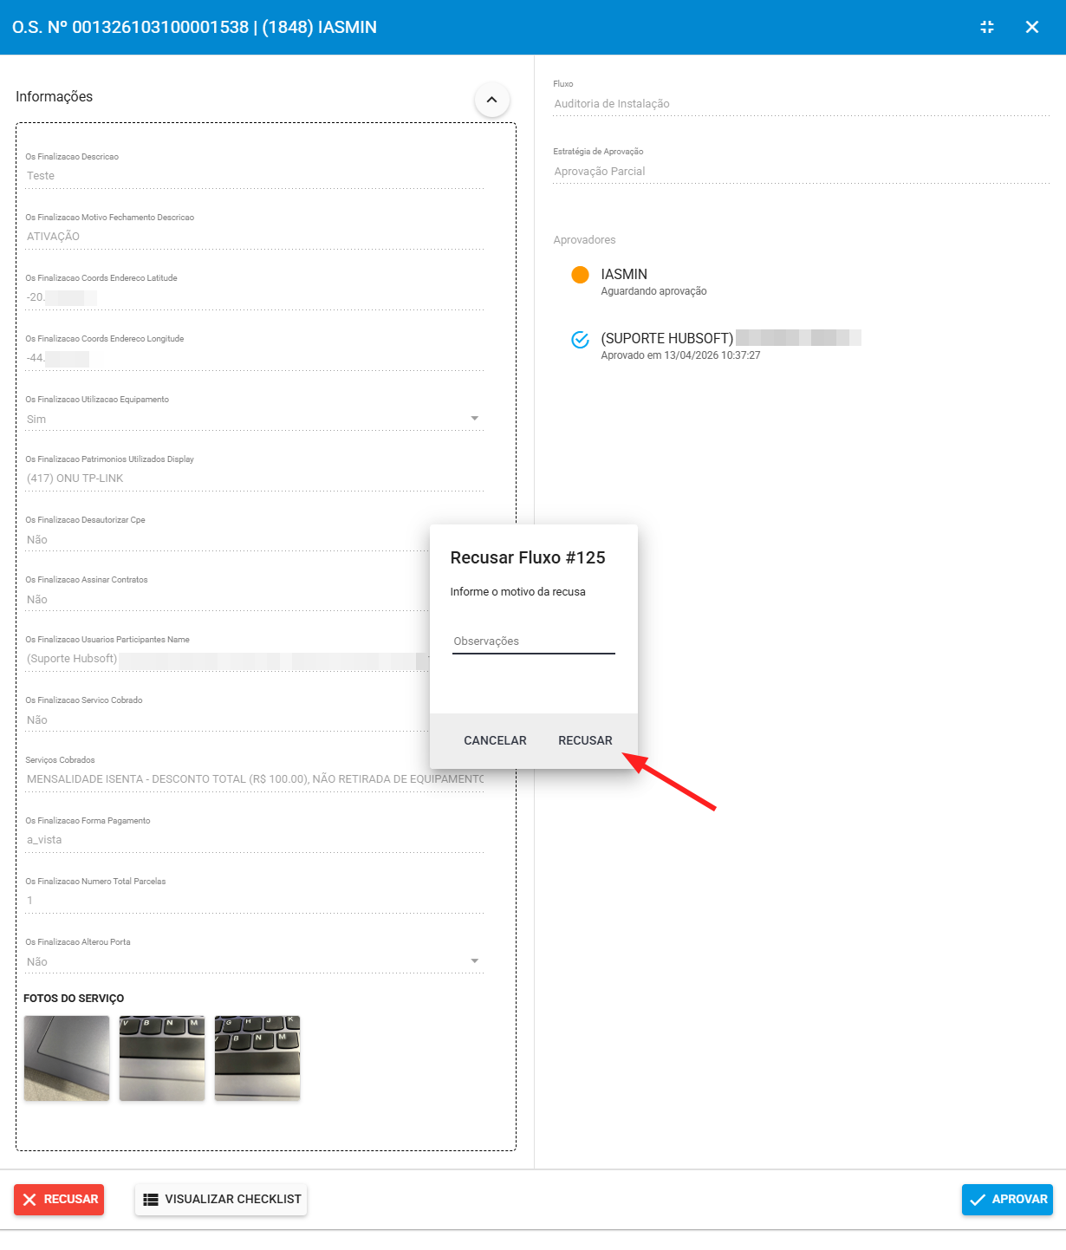Viewport: 1066px width, 1250px height.
Task: Open the Utilizacao Equipamento dropdown
Action: coord(473,419)
